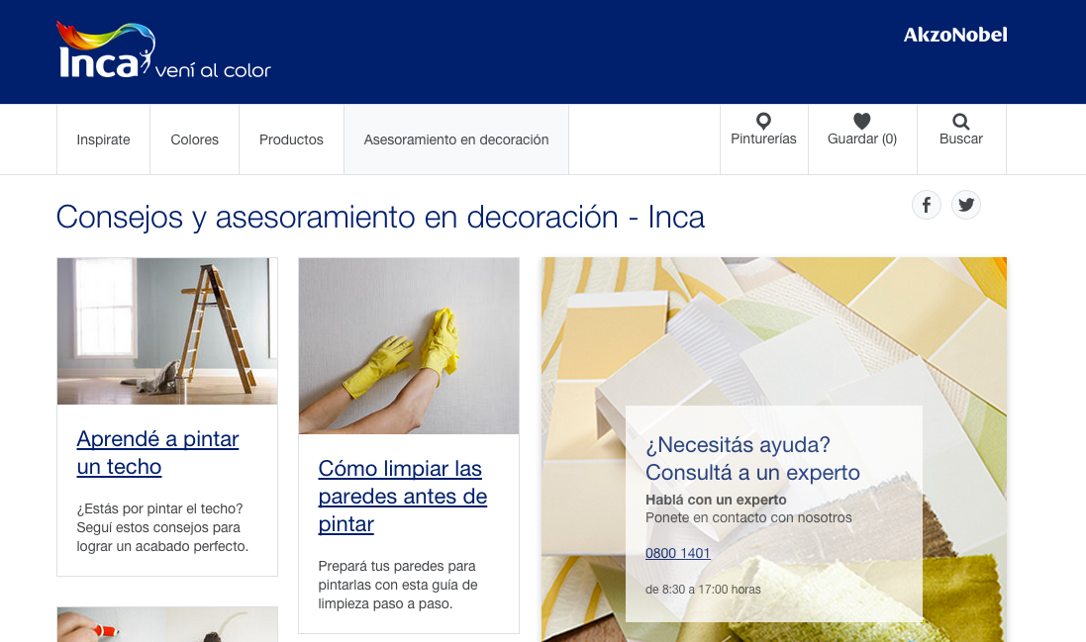Click the '¿Estás por pintar el techo?' description
1086x642 pixels.
coord(162,527)
